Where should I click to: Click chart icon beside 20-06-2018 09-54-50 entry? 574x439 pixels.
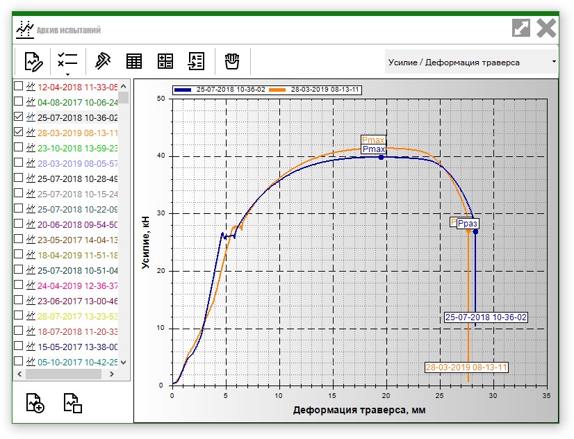pos(31,224)
